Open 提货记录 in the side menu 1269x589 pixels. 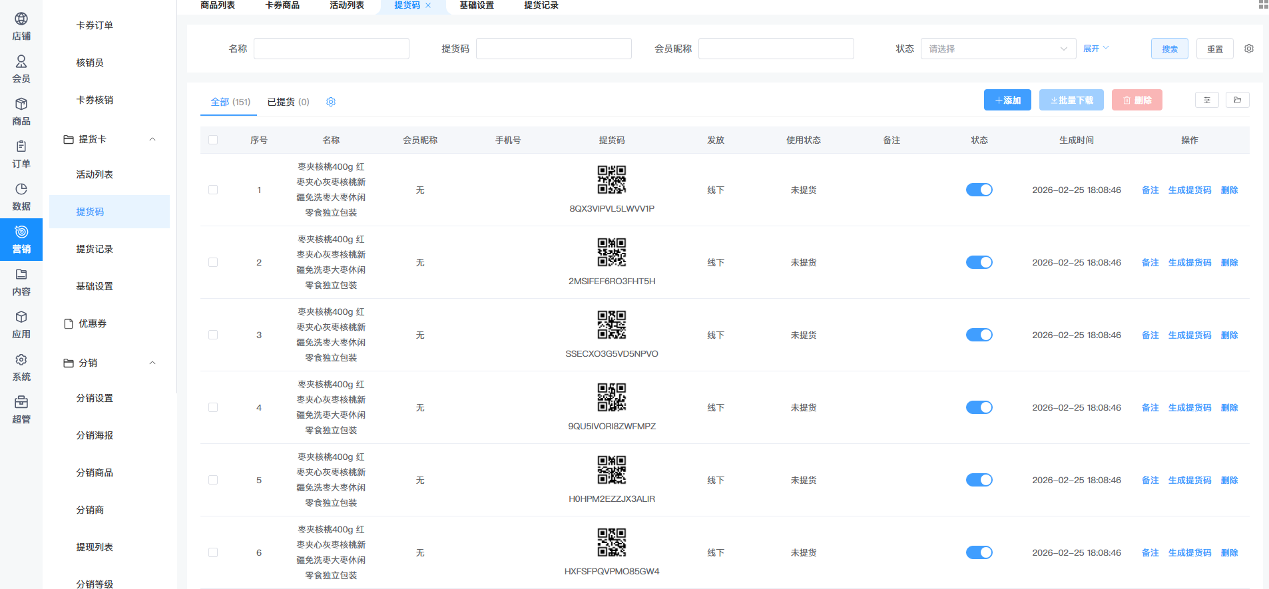(110, 249)
